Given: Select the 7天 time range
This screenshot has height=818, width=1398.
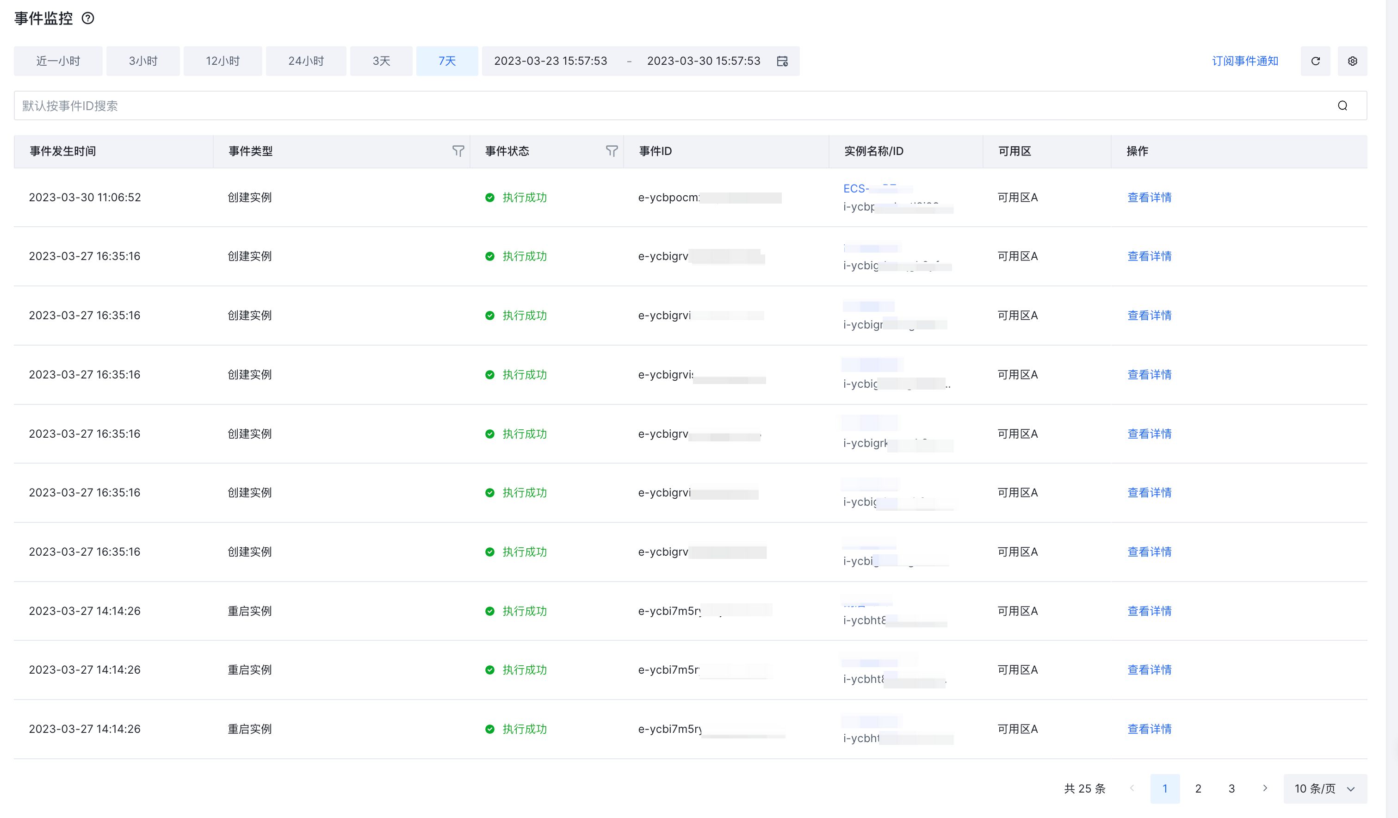Looking at the screenshot, I should [x=447, y=61].
